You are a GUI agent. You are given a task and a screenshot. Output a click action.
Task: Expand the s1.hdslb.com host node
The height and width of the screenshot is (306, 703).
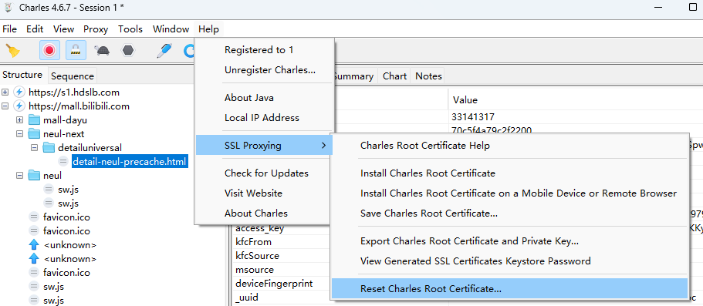5,92
